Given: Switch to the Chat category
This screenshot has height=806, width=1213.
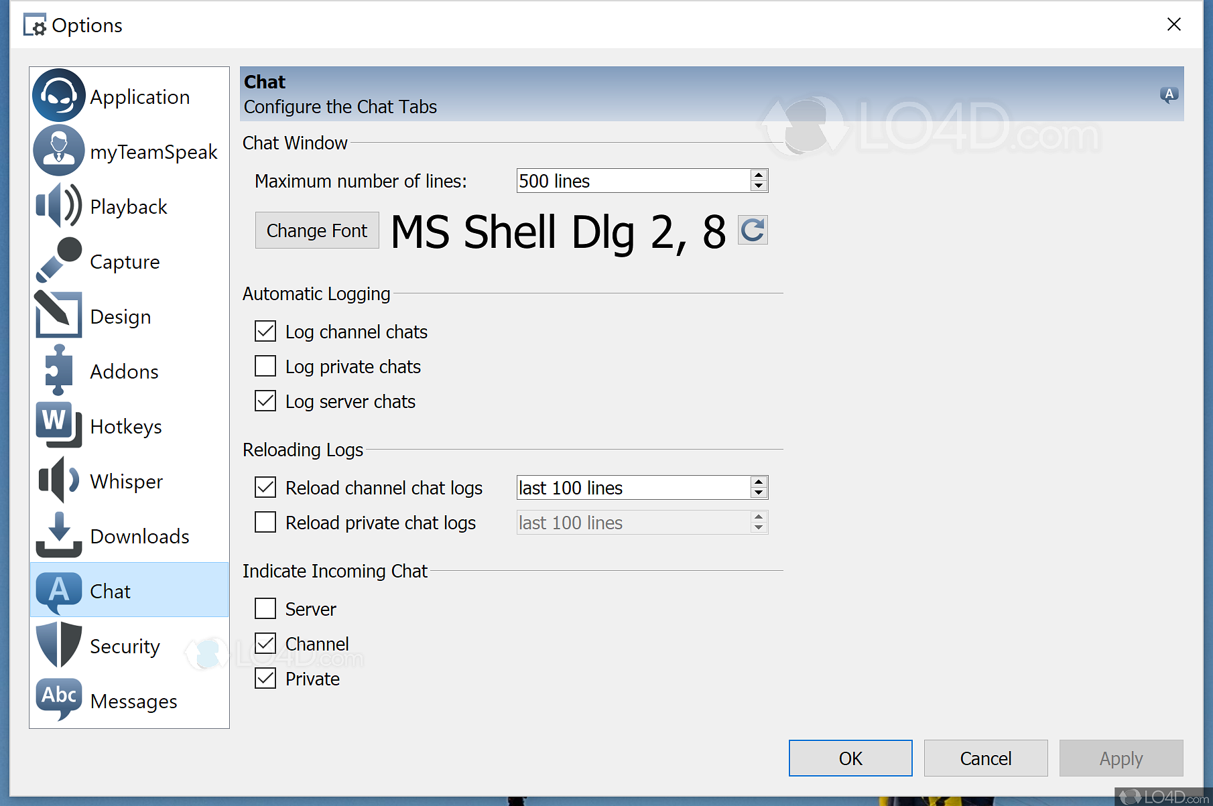Looking at the screenshot, I should (111, 590).
